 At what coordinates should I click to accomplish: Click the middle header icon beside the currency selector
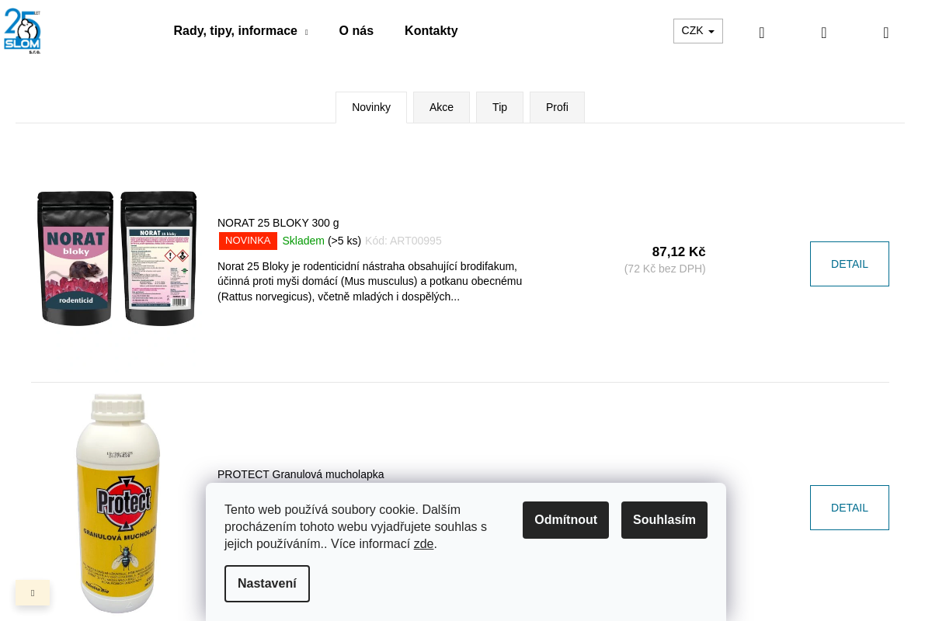coord(824,33)
